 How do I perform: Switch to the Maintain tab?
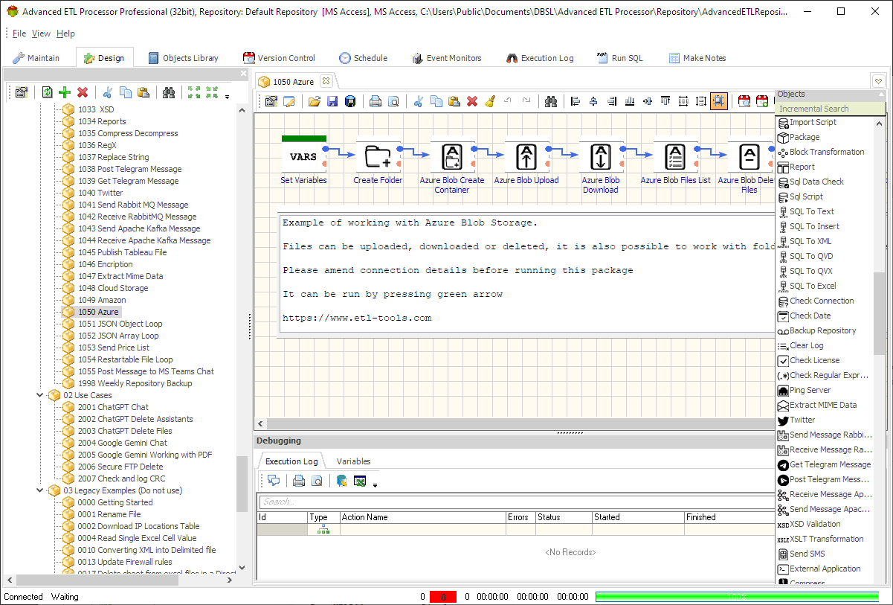pos(36,58)
